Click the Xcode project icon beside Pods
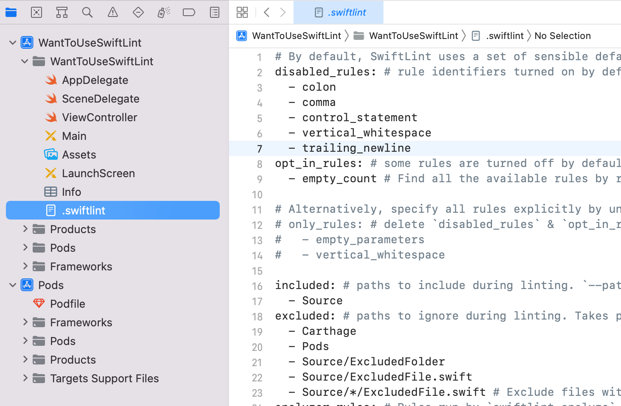The image size is (621, 406). [27, 285]
